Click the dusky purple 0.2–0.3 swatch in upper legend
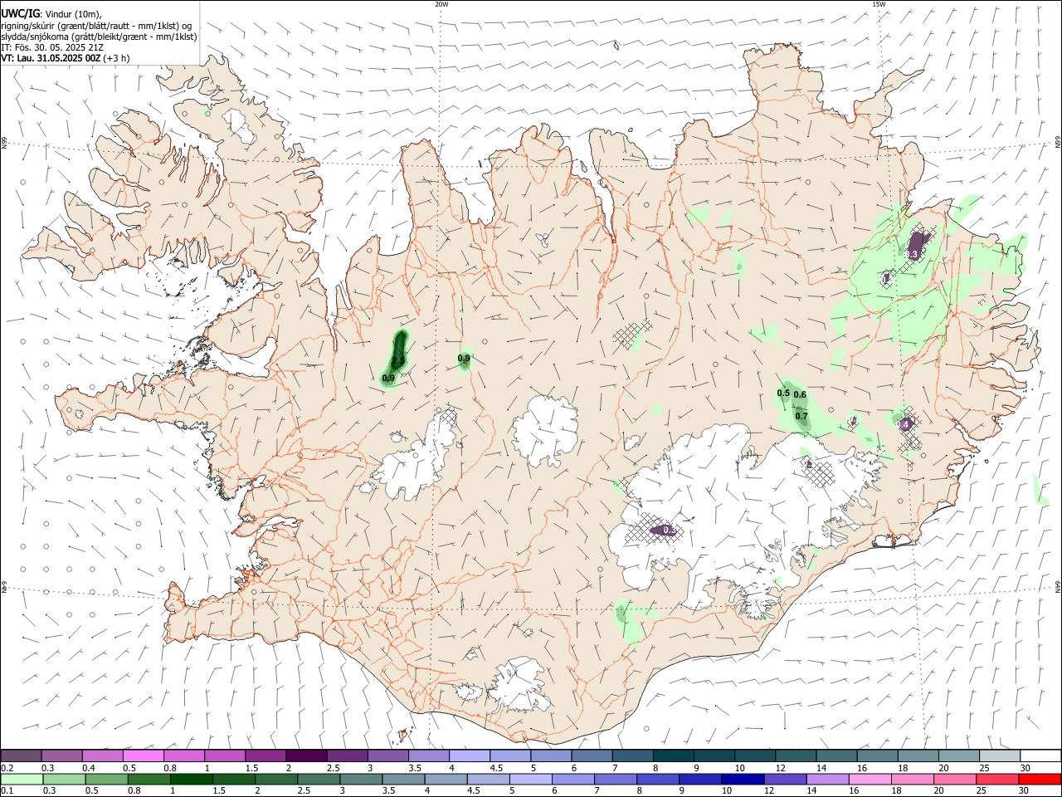1062x797 pixels. [x=22, y=756]
